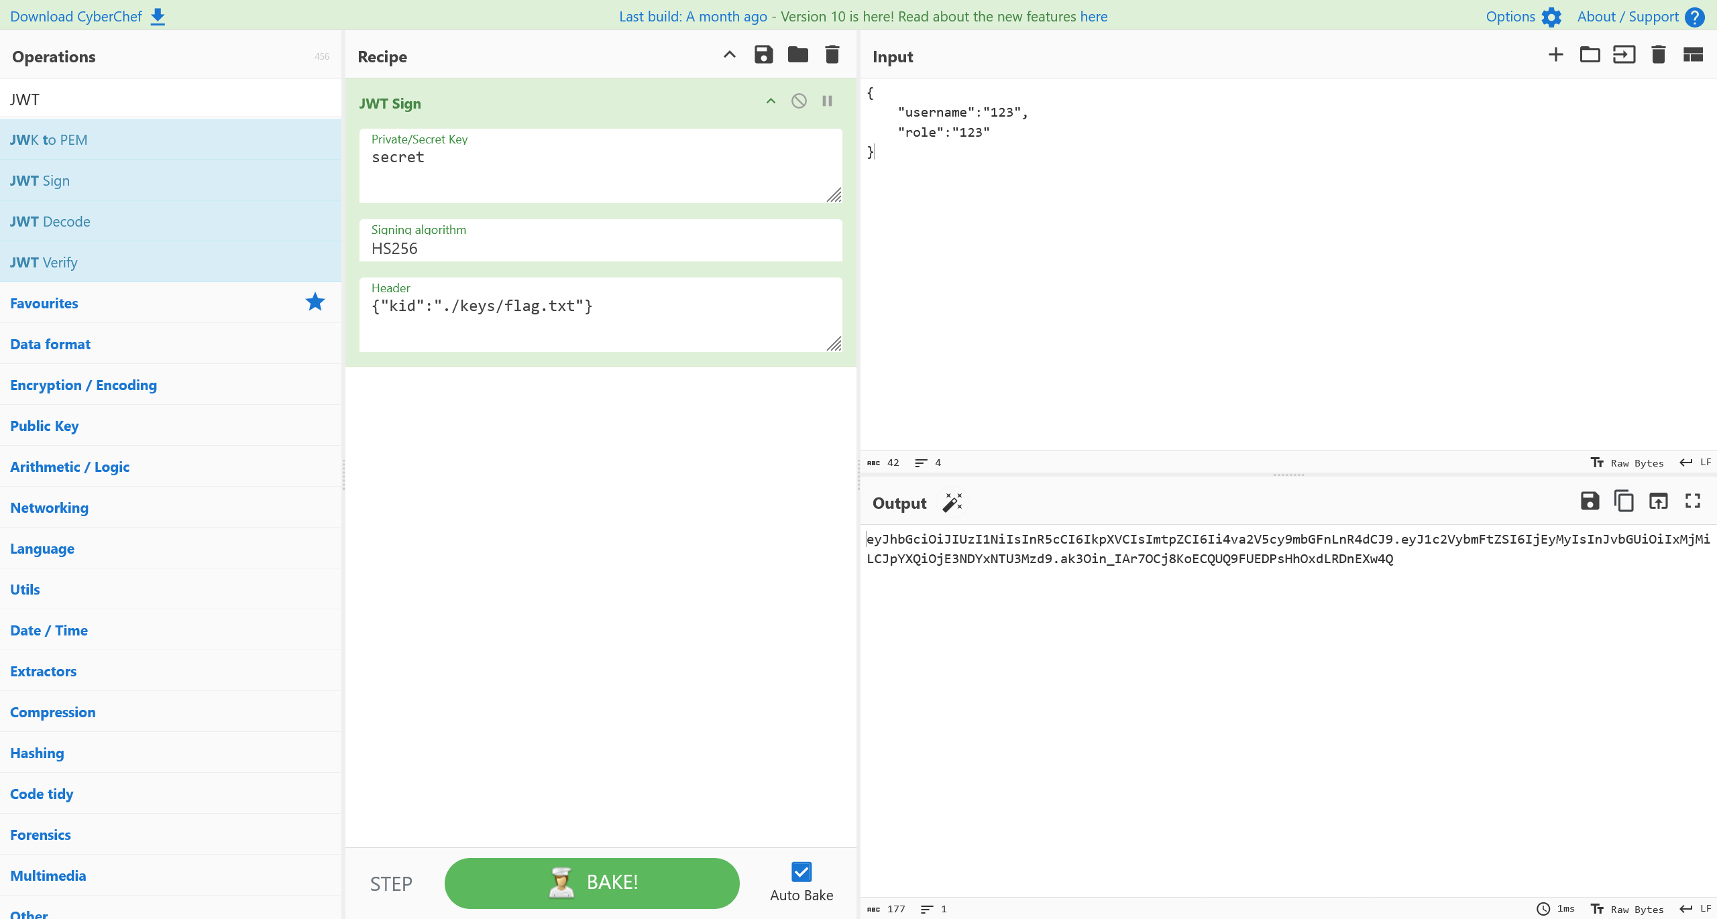Open input Raw Bytes encoding selector
The height and width of the screenshot is (919, 1717).
click(1627, 463)
